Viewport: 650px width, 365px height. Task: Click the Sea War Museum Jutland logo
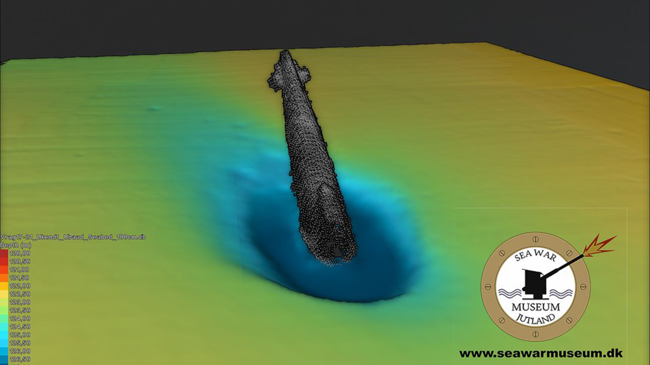tap(535, 286)
